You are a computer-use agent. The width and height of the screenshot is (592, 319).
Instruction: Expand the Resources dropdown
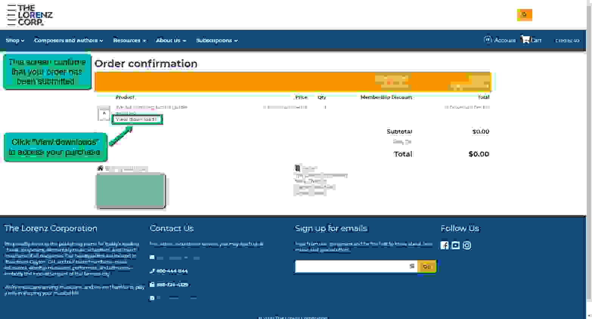tap(130, 40)
